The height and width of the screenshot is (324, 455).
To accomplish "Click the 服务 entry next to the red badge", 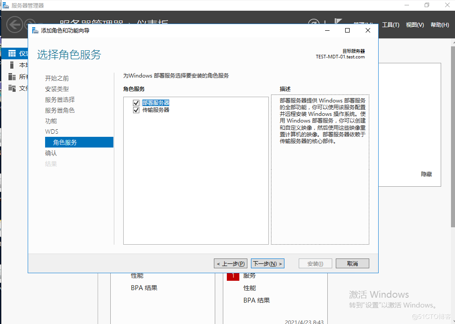I will coord(250,276).
